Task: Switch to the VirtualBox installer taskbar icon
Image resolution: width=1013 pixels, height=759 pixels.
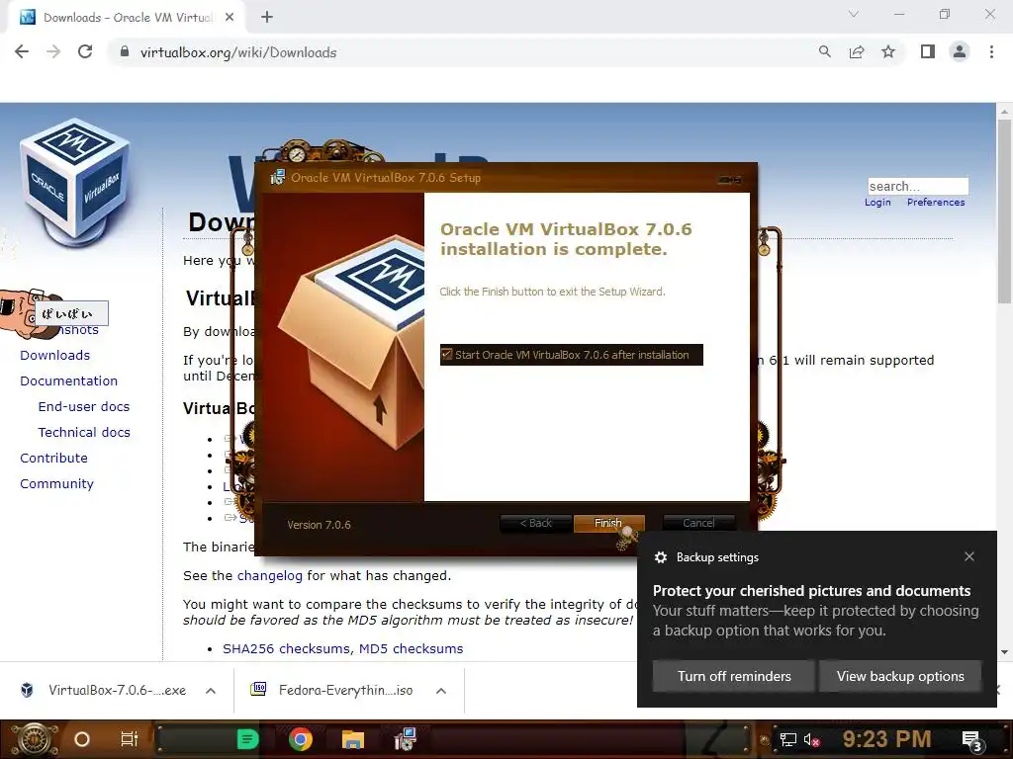Action: [405, 739]
